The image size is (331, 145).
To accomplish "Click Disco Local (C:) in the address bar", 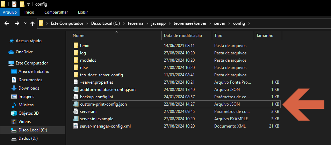I will [x=105, y=23].
